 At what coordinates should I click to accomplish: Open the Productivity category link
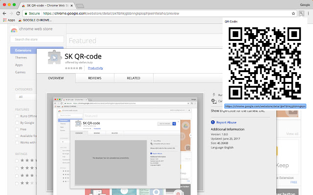[95, 68]
